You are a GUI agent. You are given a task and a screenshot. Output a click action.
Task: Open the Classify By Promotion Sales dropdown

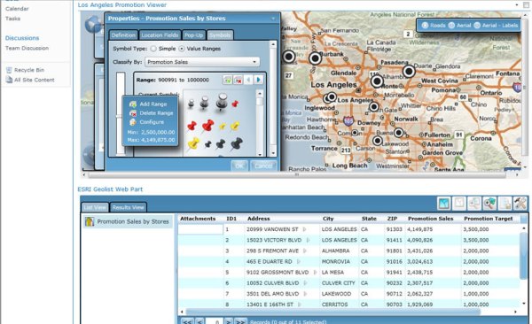pos(202,62)
